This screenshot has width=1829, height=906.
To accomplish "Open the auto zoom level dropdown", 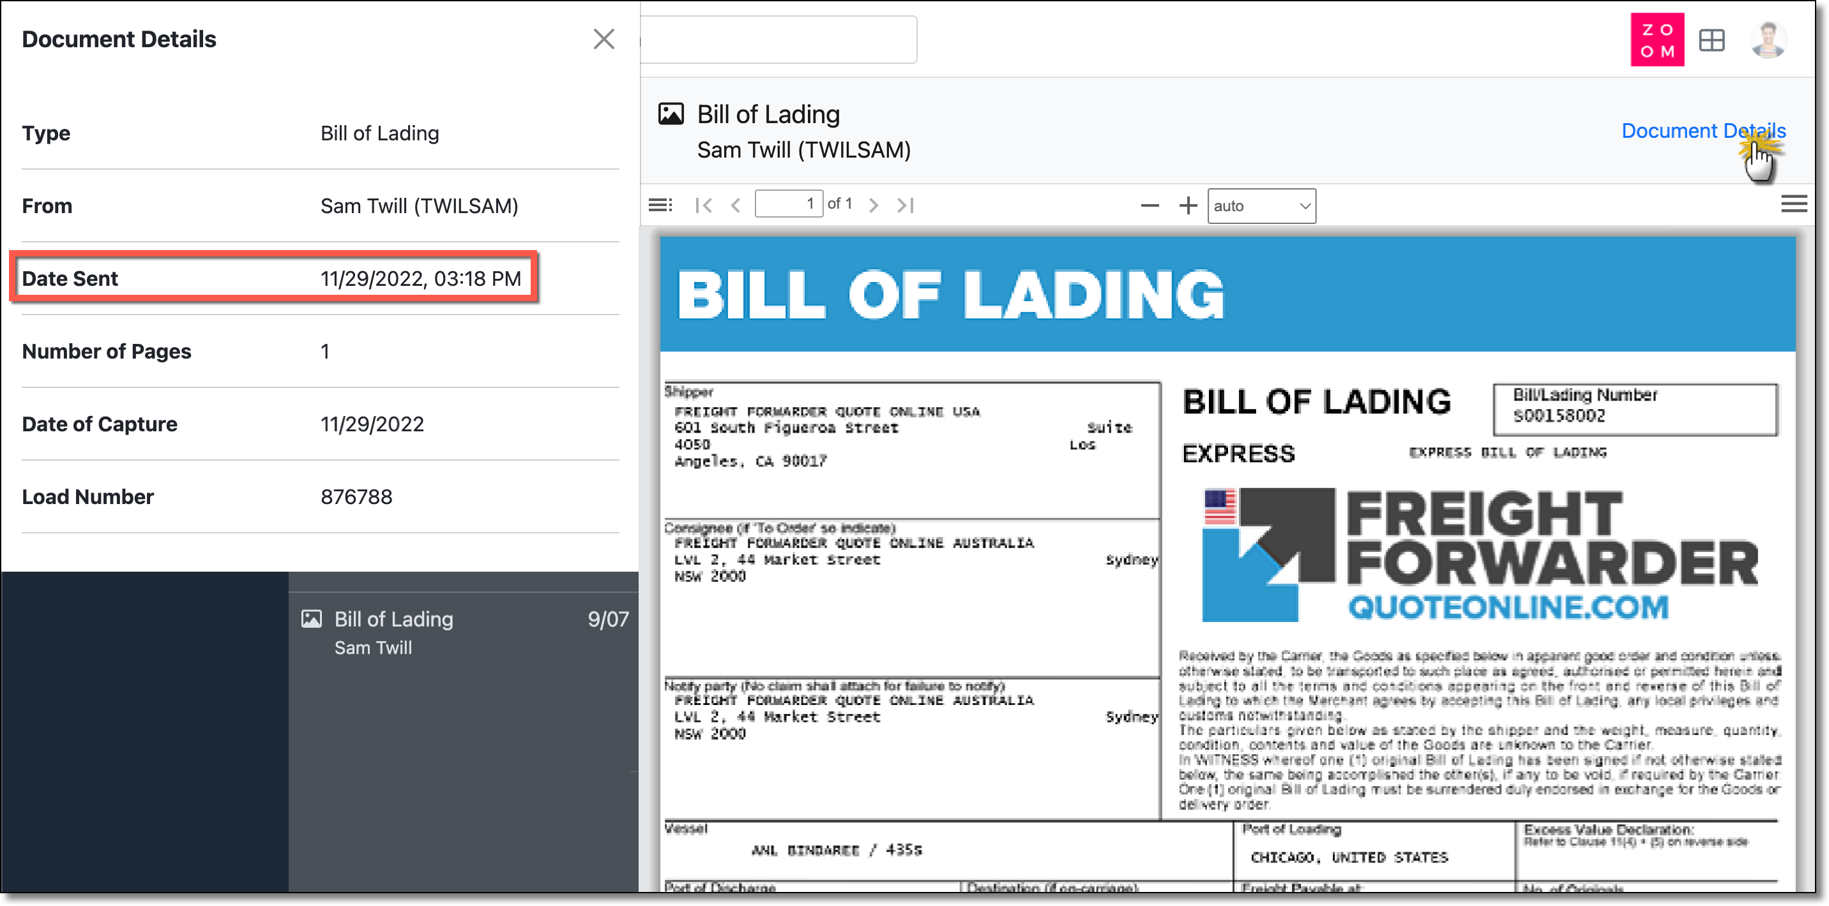I will (1262, 205).
